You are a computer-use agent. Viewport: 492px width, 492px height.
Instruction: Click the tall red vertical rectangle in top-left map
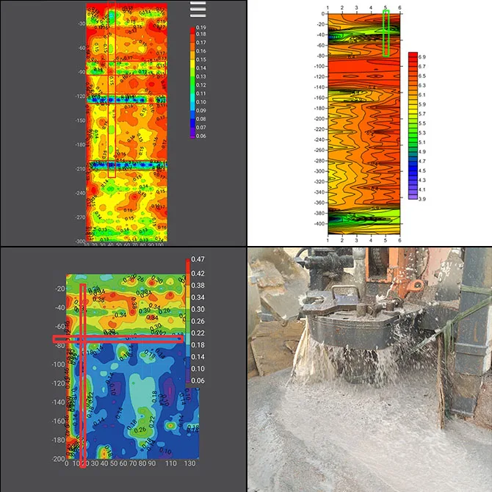(112, 90)
